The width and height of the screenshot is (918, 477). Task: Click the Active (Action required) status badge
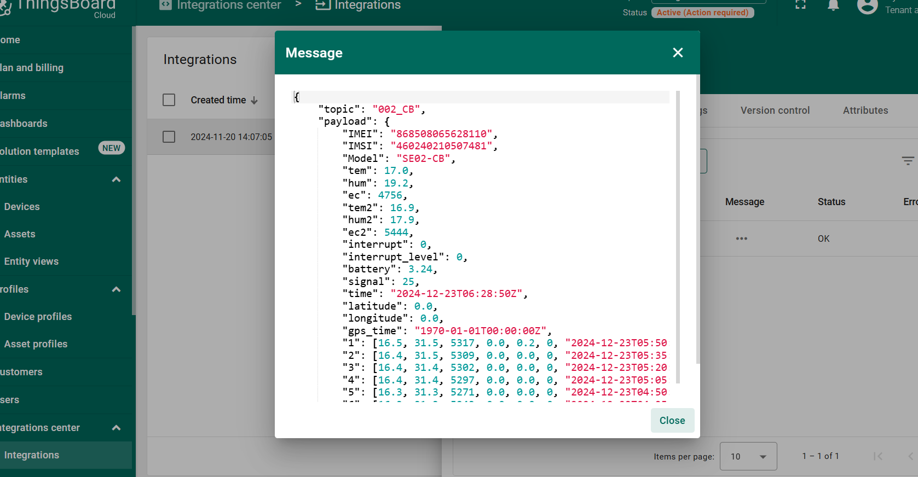tap(703, 13)
